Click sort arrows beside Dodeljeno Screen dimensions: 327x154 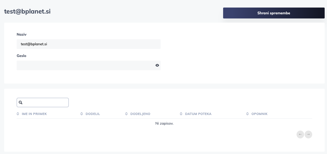[x=127, y=114]
